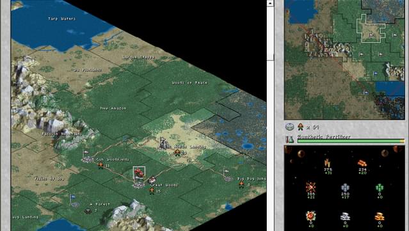Select the gray iron resource icon showing 250
The image size is (409, 231).
tap(345, 187)
